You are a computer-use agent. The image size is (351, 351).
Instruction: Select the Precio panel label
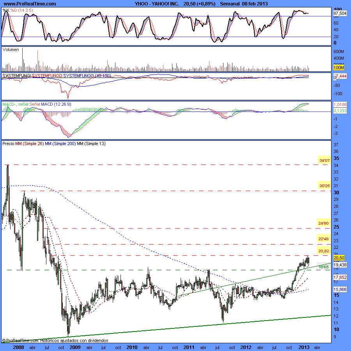8,144
